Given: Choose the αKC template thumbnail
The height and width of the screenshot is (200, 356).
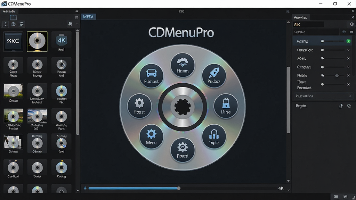Looking at the screenshot, I should coord(13,42).
